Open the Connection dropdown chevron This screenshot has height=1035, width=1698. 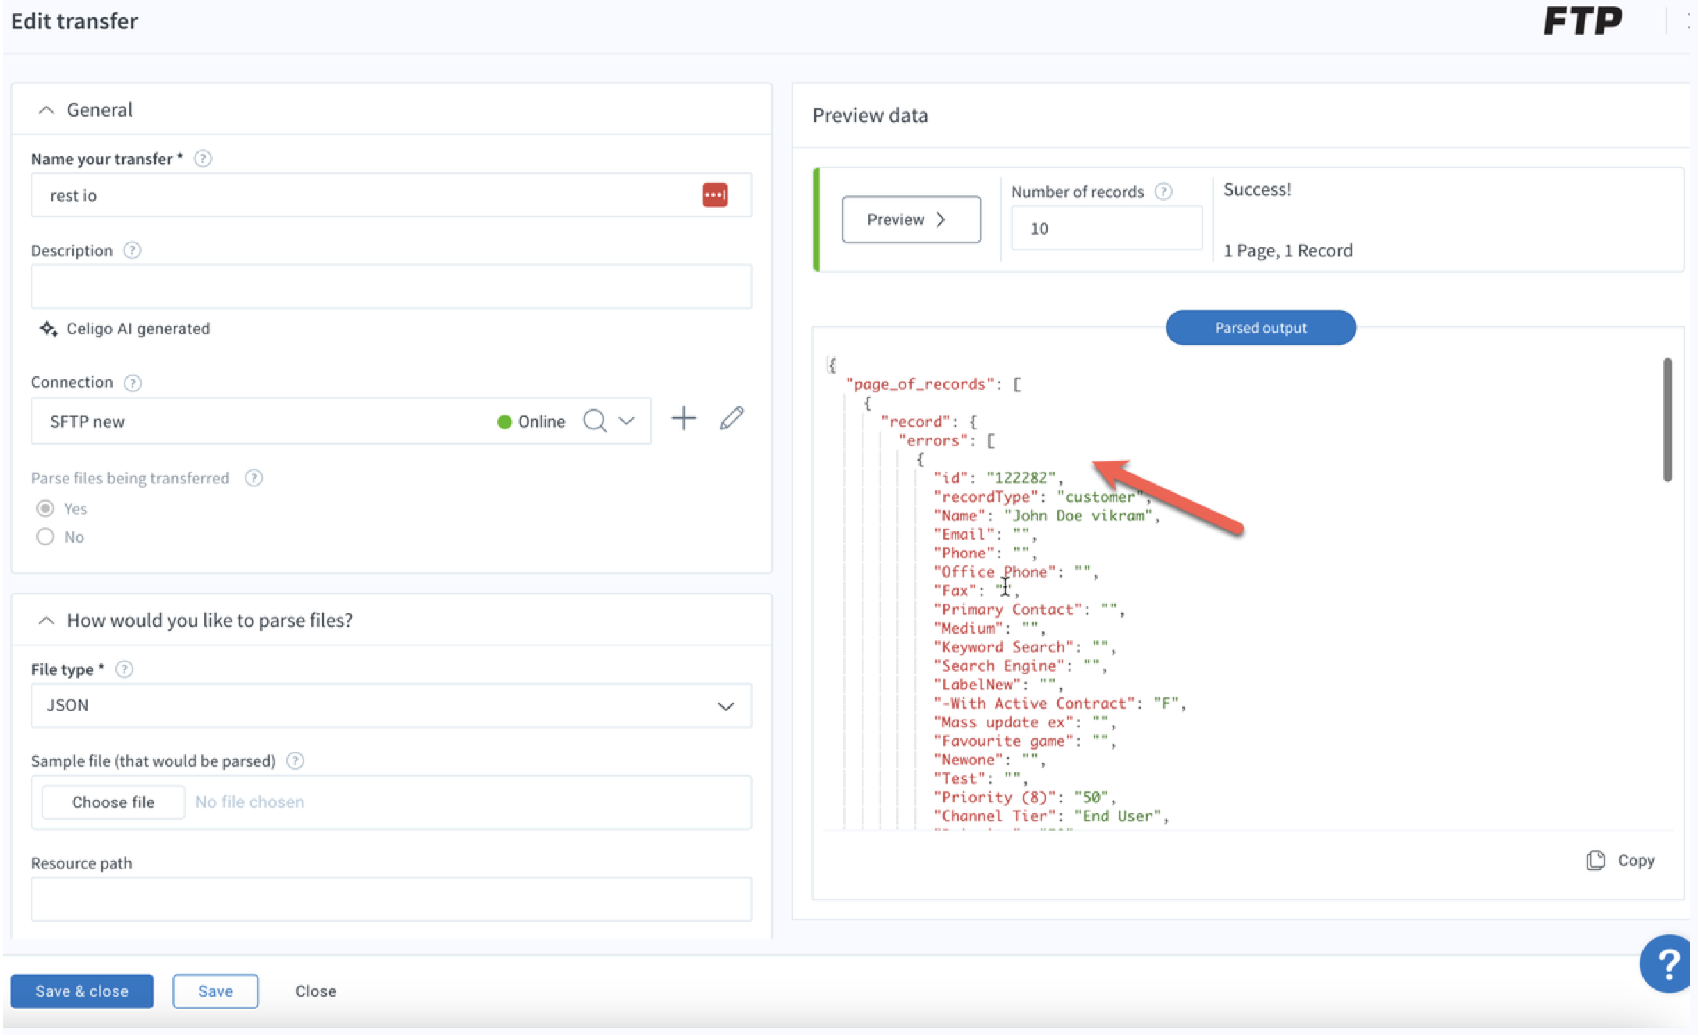tap(627, 421)
